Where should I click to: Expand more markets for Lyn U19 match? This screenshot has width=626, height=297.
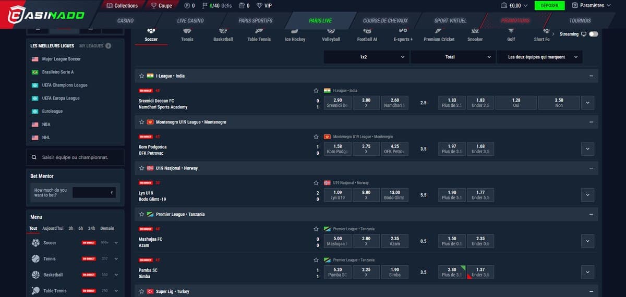point(587,195)
